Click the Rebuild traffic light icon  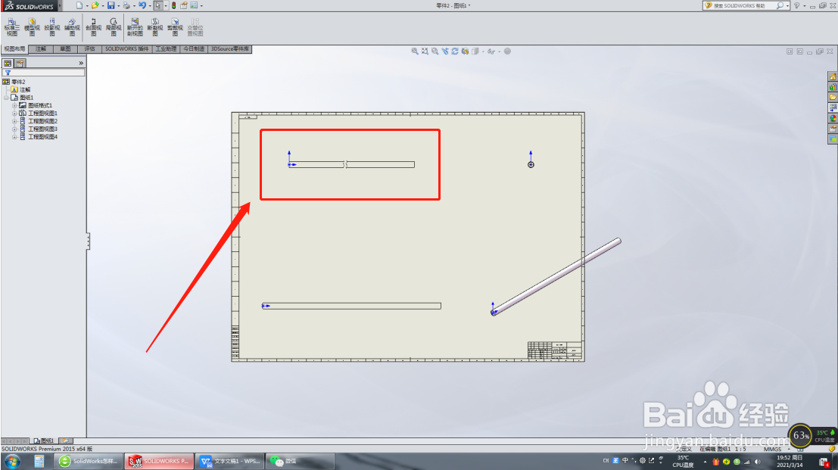click(173, 5)
